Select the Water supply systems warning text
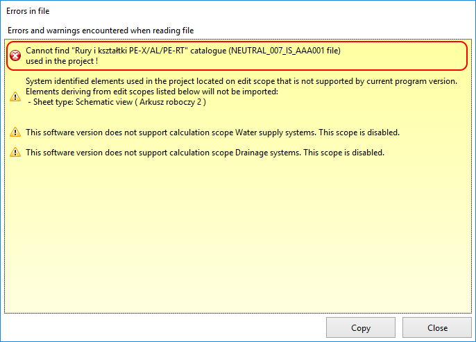Screen dimensions: 476x342 pyautogui.click(x=212, y=132)
